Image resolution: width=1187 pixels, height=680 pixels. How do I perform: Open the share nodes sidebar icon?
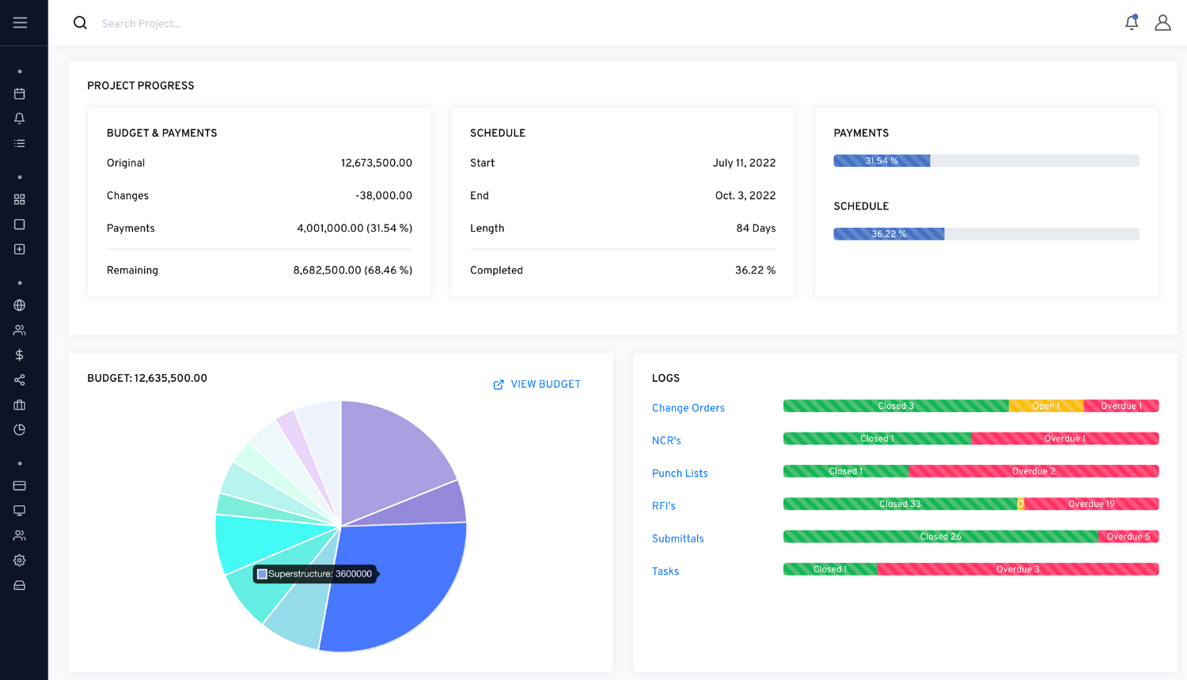20,380
